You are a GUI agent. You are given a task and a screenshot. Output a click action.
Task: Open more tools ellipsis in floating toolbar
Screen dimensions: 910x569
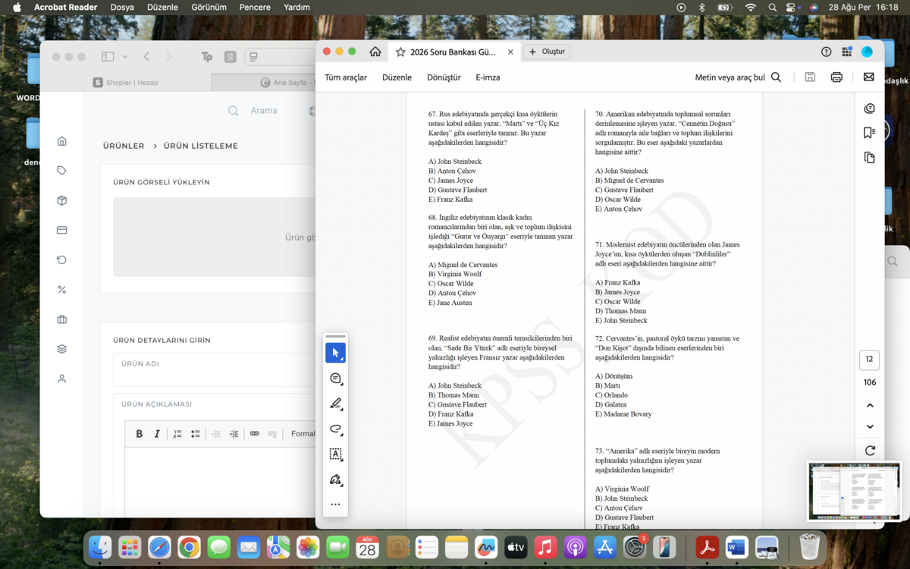point(335,505)
